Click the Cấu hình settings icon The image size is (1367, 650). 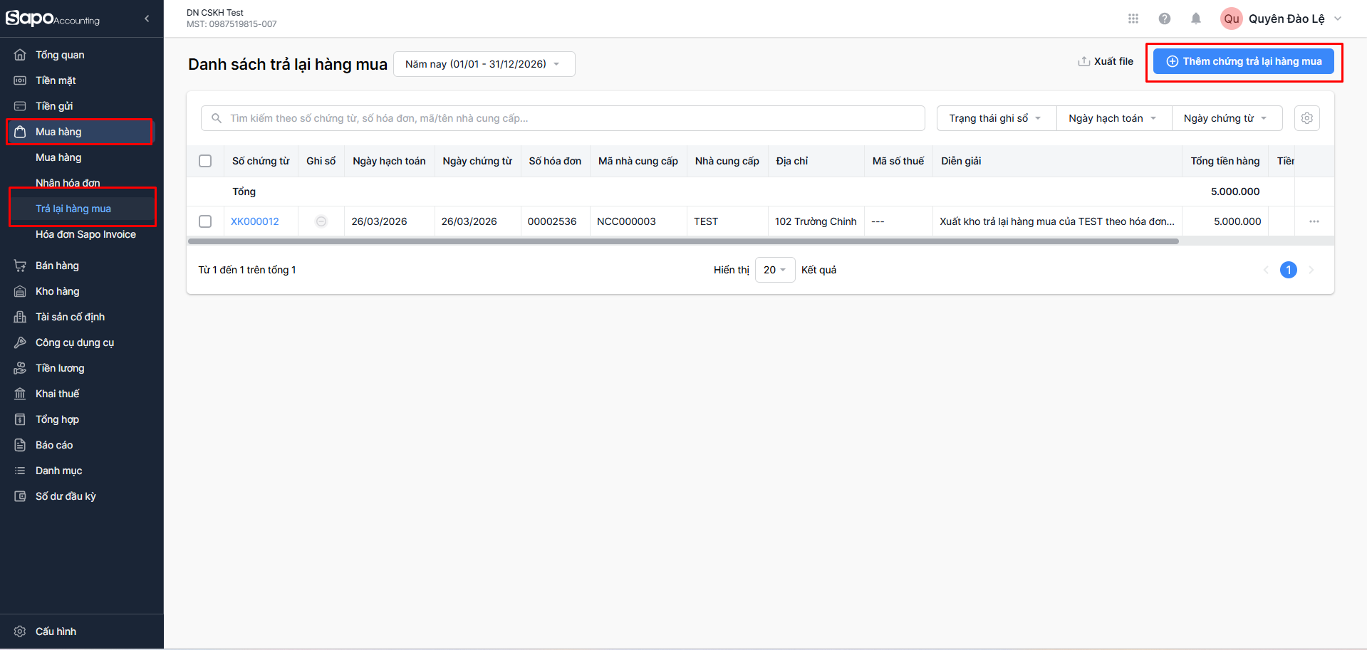(x=20, y=631)
